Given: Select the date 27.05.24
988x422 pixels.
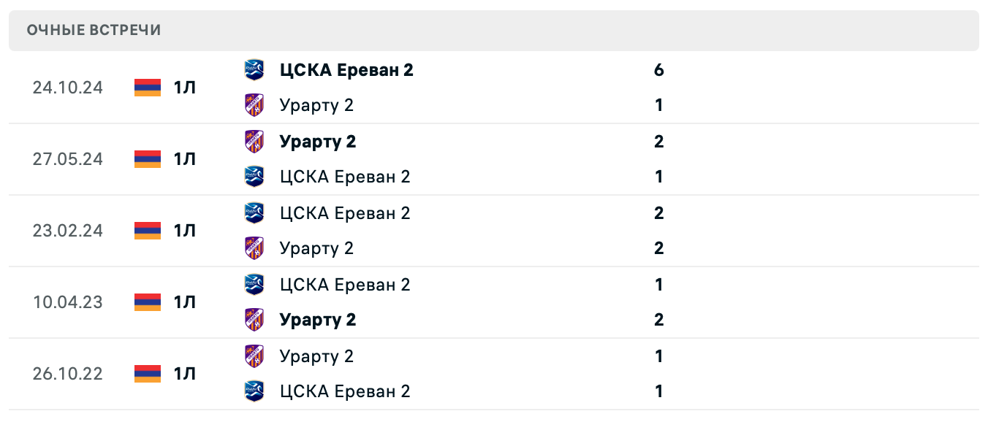Looking at the screenshot, I should tap(67, 158).
